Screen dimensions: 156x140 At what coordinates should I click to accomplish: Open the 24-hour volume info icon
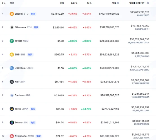(x=148, y=3)
